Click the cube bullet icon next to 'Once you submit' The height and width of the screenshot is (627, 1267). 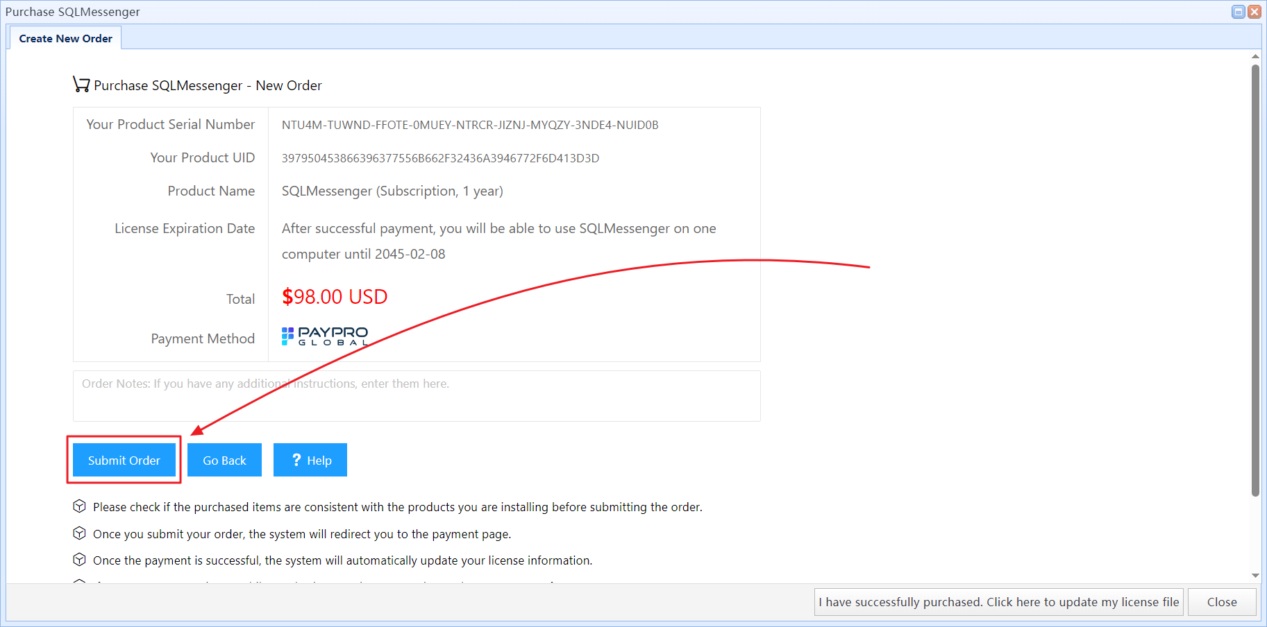pyautogui.click(x=80, y=533)
